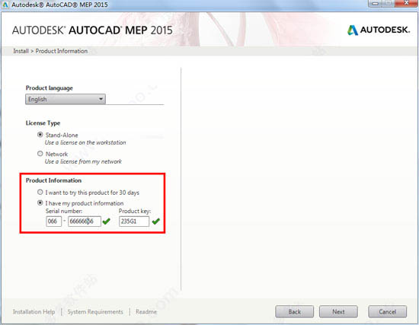Go to previous step with Back button
This screenshot has width=419, height=325.
click(295, 311)
